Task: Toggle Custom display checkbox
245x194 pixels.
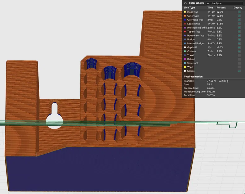Action: coord(239,51)
